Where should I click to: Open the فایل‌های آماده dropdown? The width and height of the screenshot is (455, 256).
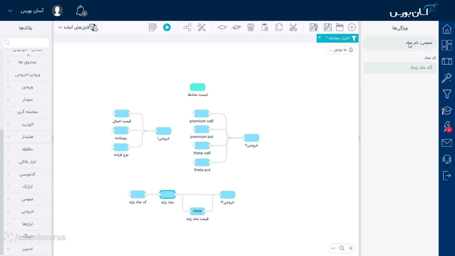tap(78, 27)
